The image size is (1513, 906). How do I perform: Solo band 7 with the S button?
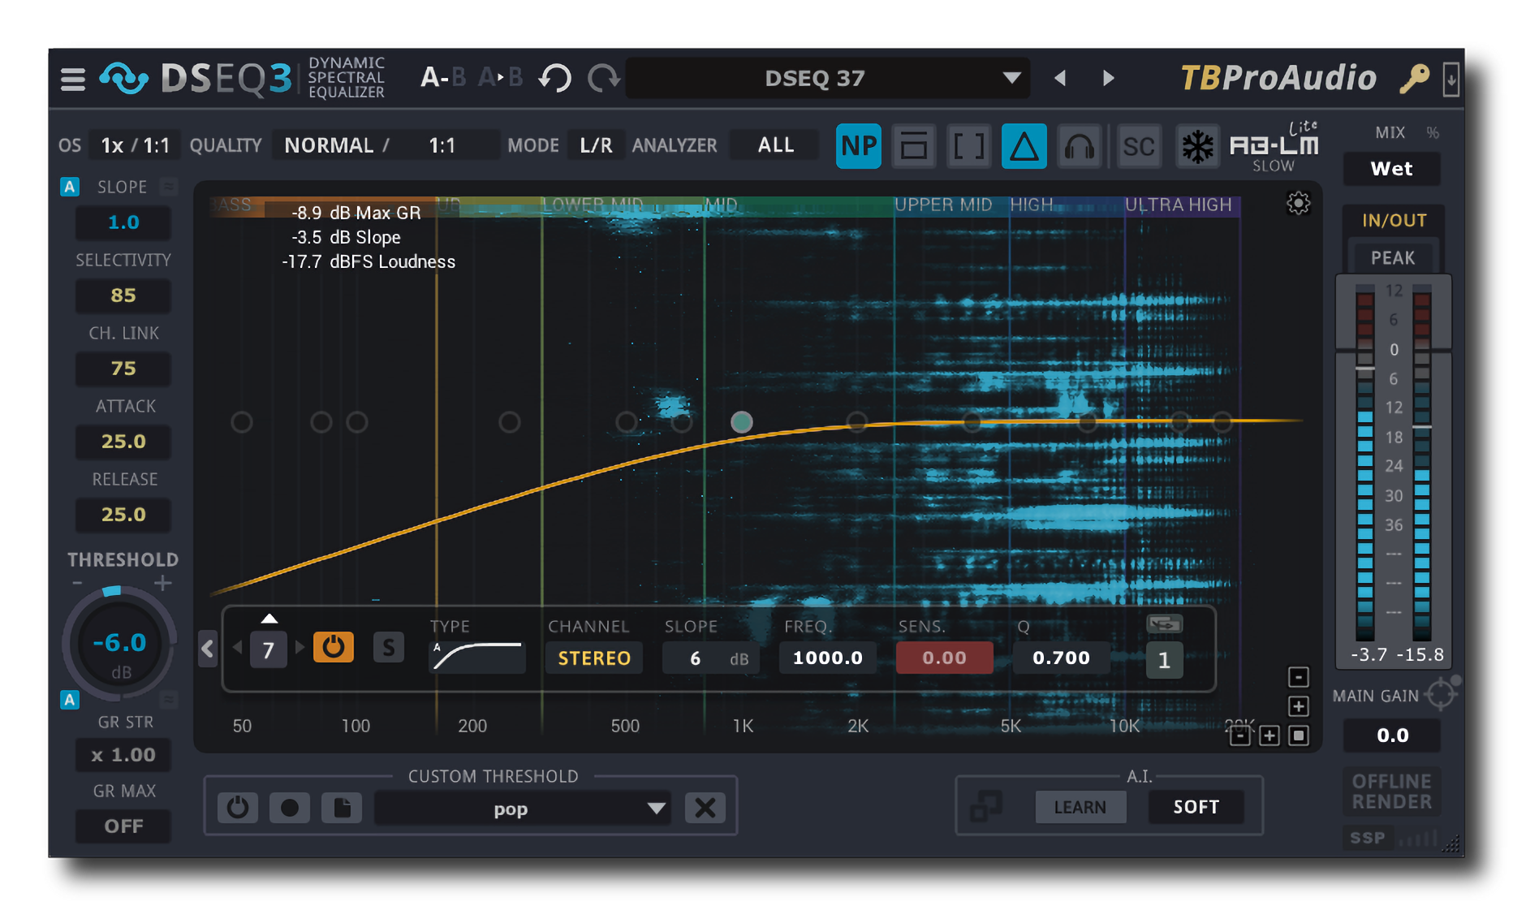click(389, 647)
